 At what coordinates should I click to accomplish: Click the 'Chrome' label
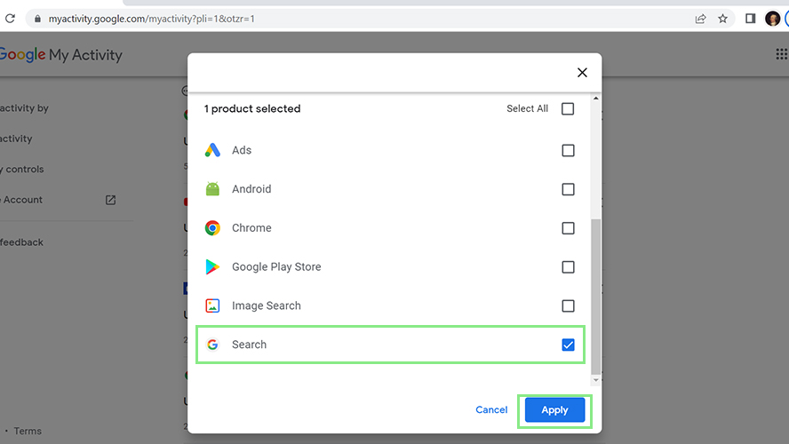pos(251,228)
